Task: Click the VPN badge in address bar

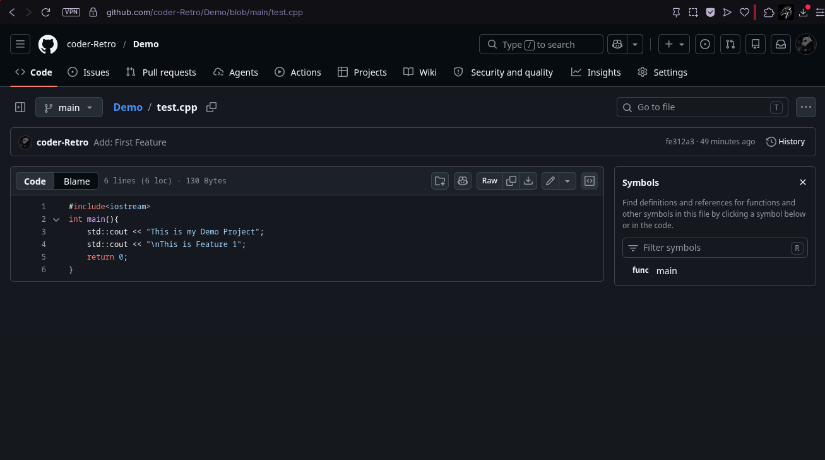Action: coord(71,12)
